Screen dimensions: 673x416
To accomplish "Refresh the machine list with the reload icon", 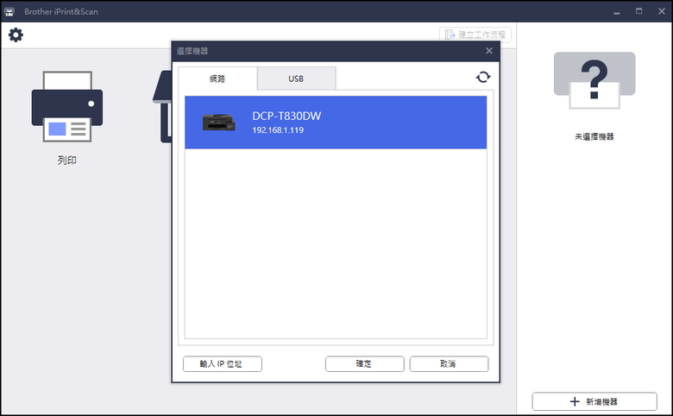I will pyautogui.click(x=483, y=77).
